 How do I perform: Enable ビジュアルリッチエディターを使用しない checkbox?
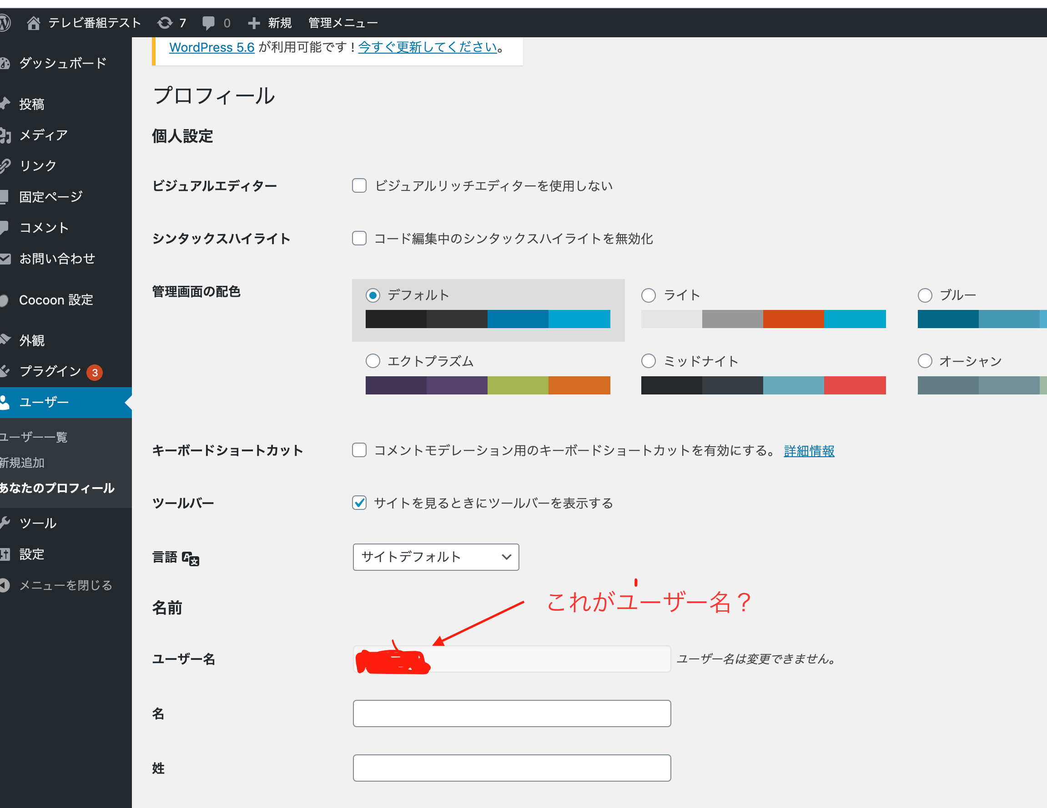pos(359,185)
